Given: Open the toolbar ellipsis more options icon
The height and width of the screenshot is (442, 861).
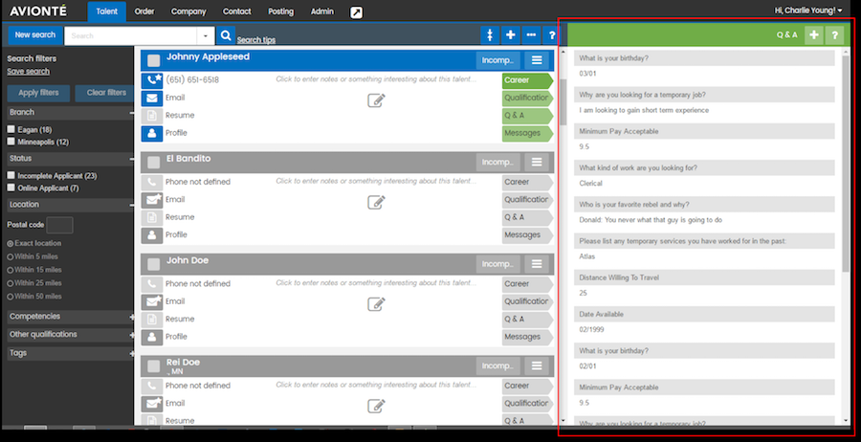Looking at the screenshot, I should click(x=531, y=35).
